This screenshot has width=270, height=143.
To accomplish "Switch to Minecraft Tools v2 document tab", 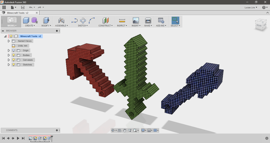I will 18,13.
